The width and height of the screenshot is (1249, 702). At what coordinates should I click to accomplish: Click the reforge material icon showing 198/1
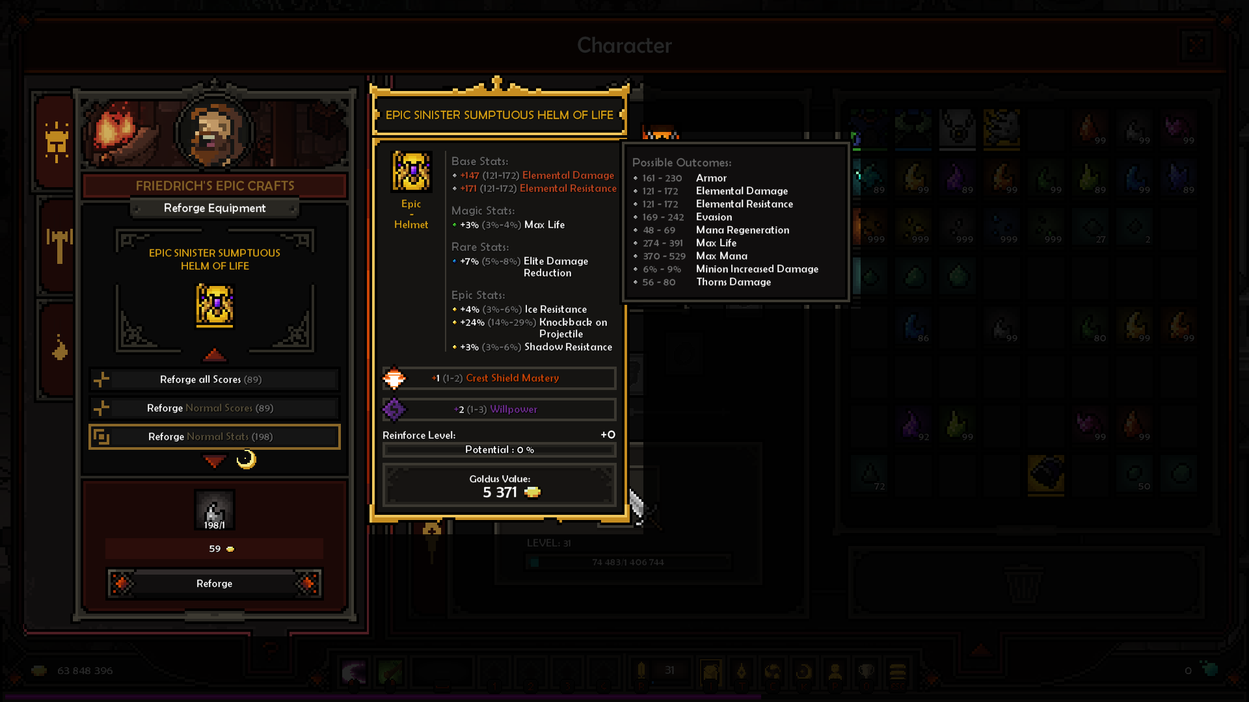pyautogui.click(x=215, y=510)
